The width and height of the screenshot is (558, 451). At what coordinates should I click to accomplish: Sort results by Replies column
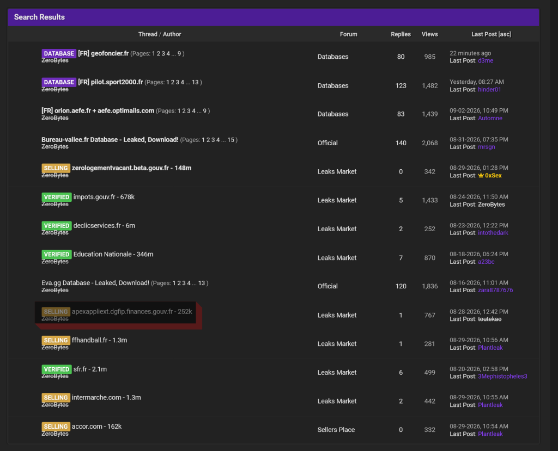pos(401,34)
